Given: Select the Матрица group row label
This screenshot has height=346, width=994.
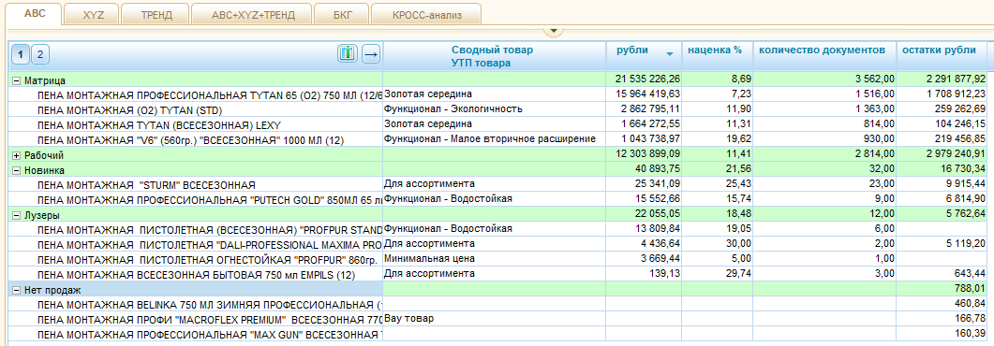Looking at the screenshot, I should (x=44, y=80).
